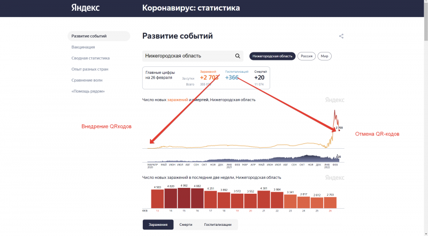The width and height of the screenshot is (428, 236).
Task: Click the +366 hospitalizations figure
Action: click(x=232, y=78)
